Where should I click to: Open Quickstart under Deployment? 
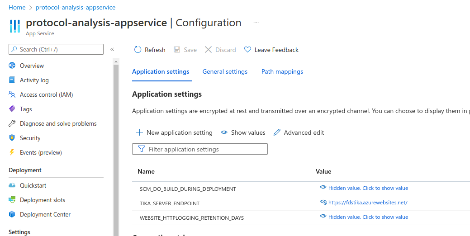click(33, 185)
